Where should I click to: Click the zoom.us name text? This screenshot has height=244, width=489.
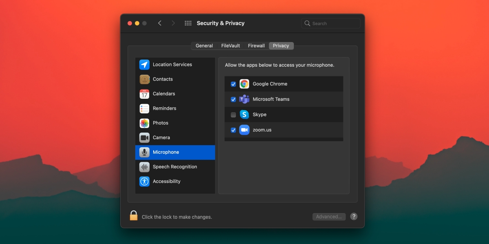click(x=262, y=130)
